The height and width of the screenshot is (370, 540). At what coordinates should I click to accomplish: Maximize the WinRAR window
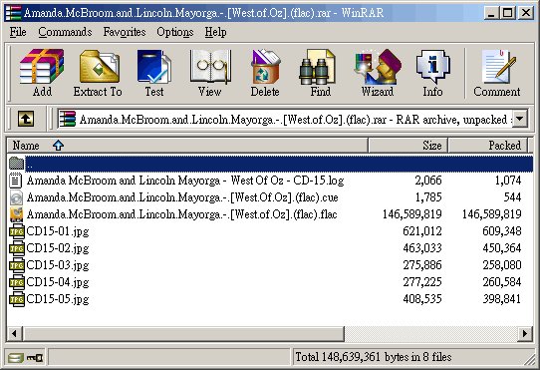507,13
